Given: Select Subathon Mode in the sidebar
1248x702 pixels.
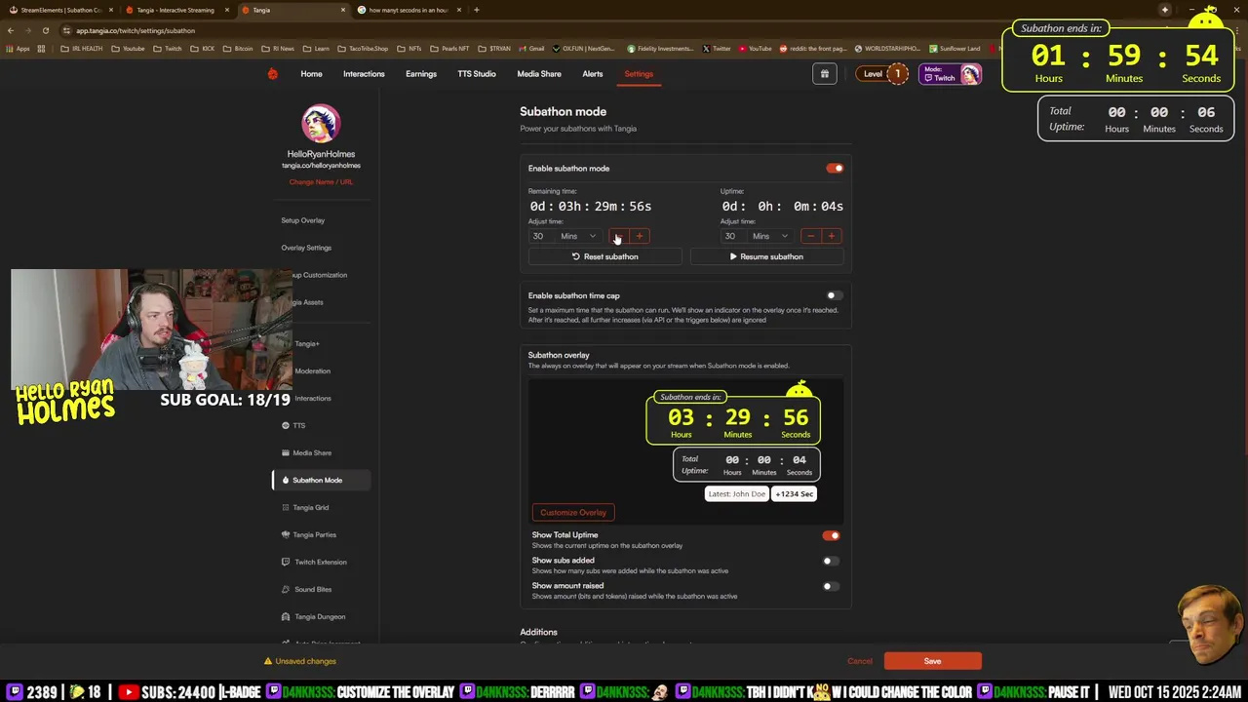Looking at the screenshot, I should click(322, 480).
